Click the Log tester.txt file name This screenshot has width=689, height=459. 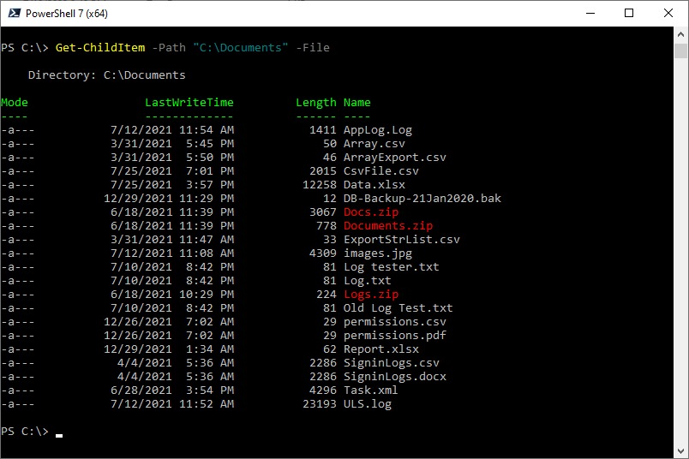pyautogui.click(x=391, y=266)
